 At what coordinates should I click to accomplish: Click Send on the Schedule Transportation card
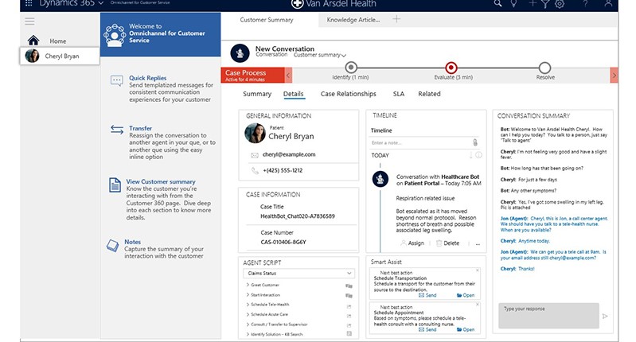click(427, 295)
